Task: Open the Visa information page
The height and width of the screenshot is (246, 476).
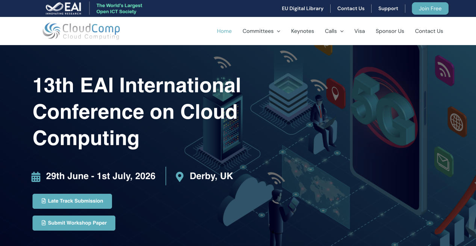Action: tap(360, 31)
